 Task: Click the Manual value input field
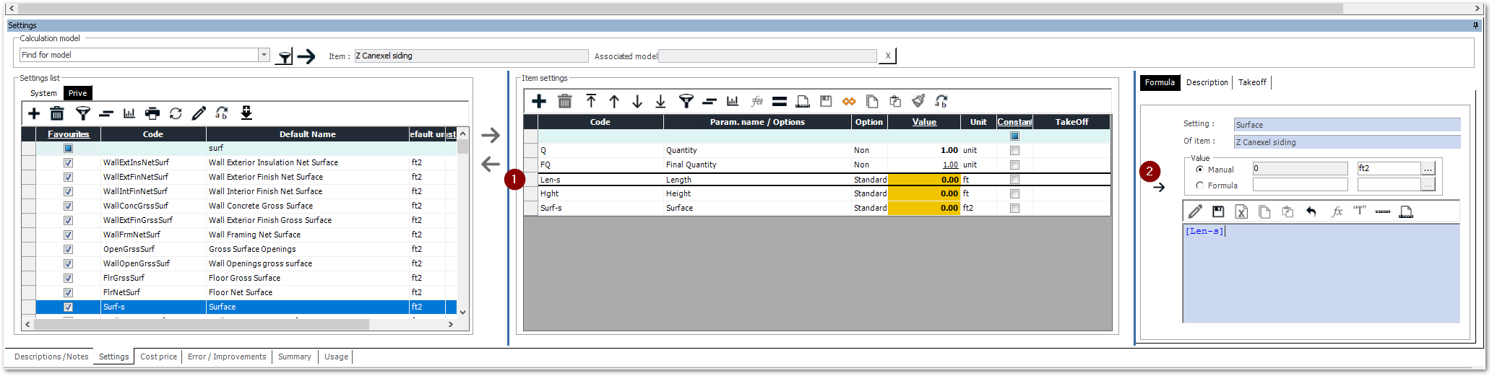[1300, 169]
